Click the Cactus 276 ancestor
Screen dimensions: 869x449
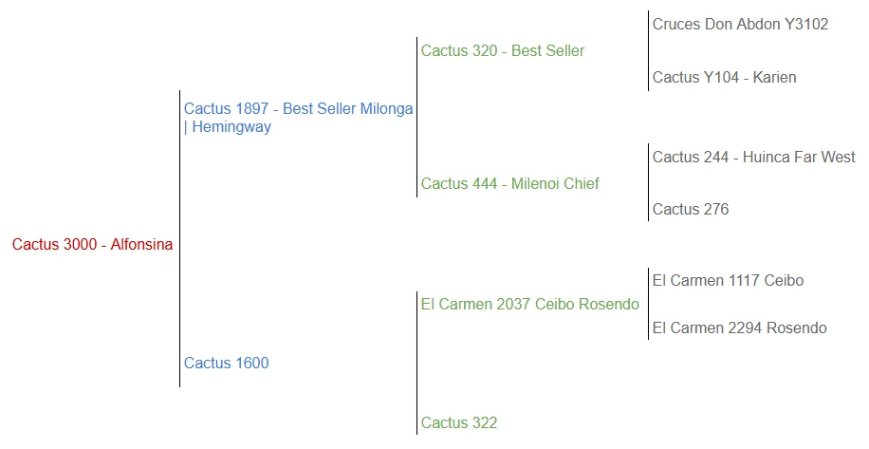pos(690,210)
